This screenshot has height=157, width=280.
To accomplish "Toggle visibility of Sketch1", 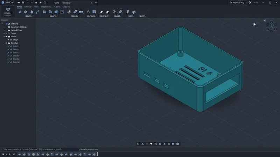I will tap(8, 46).
